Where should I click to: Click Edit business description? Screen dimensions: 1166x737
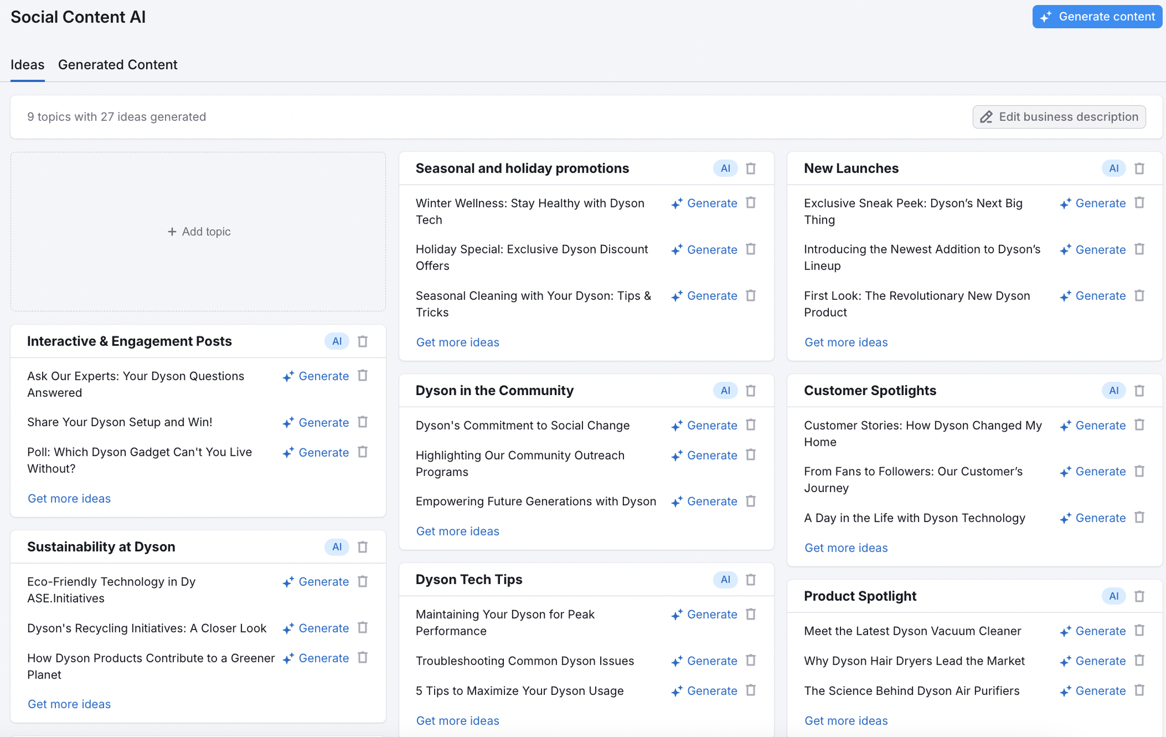pyautogui.click(x=1059, y=117)
